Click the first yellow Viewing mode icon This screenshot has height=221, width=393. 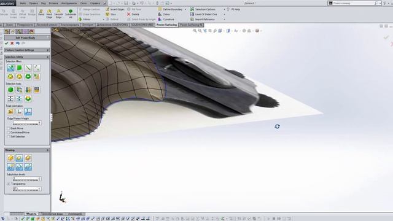tap(10, 158)
